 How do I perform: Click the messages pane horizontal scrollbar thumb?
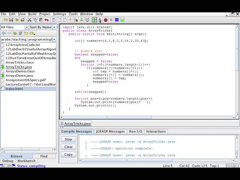[127, 160]
